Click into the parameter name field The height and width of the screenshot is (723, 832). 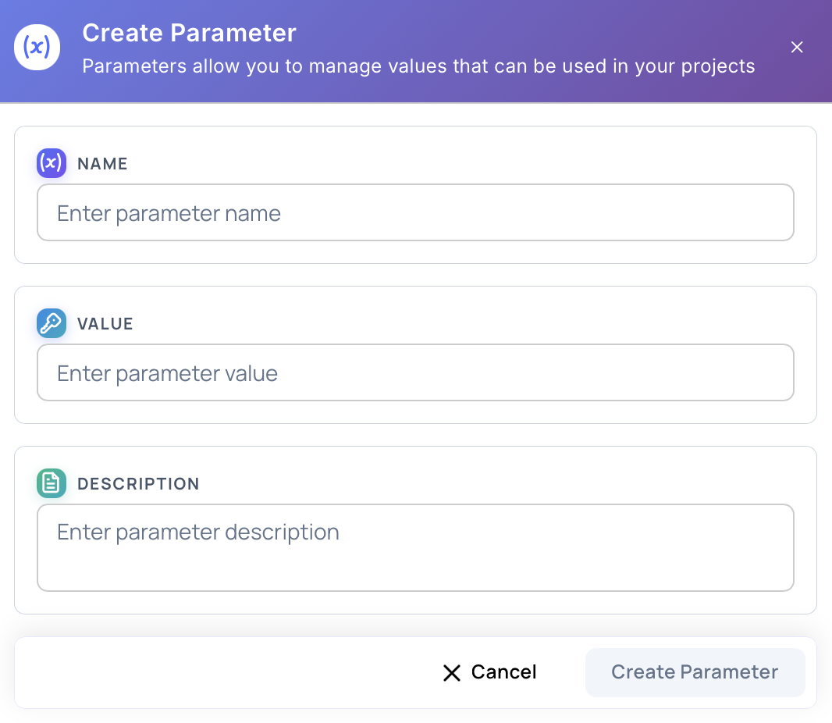point(415,212)
